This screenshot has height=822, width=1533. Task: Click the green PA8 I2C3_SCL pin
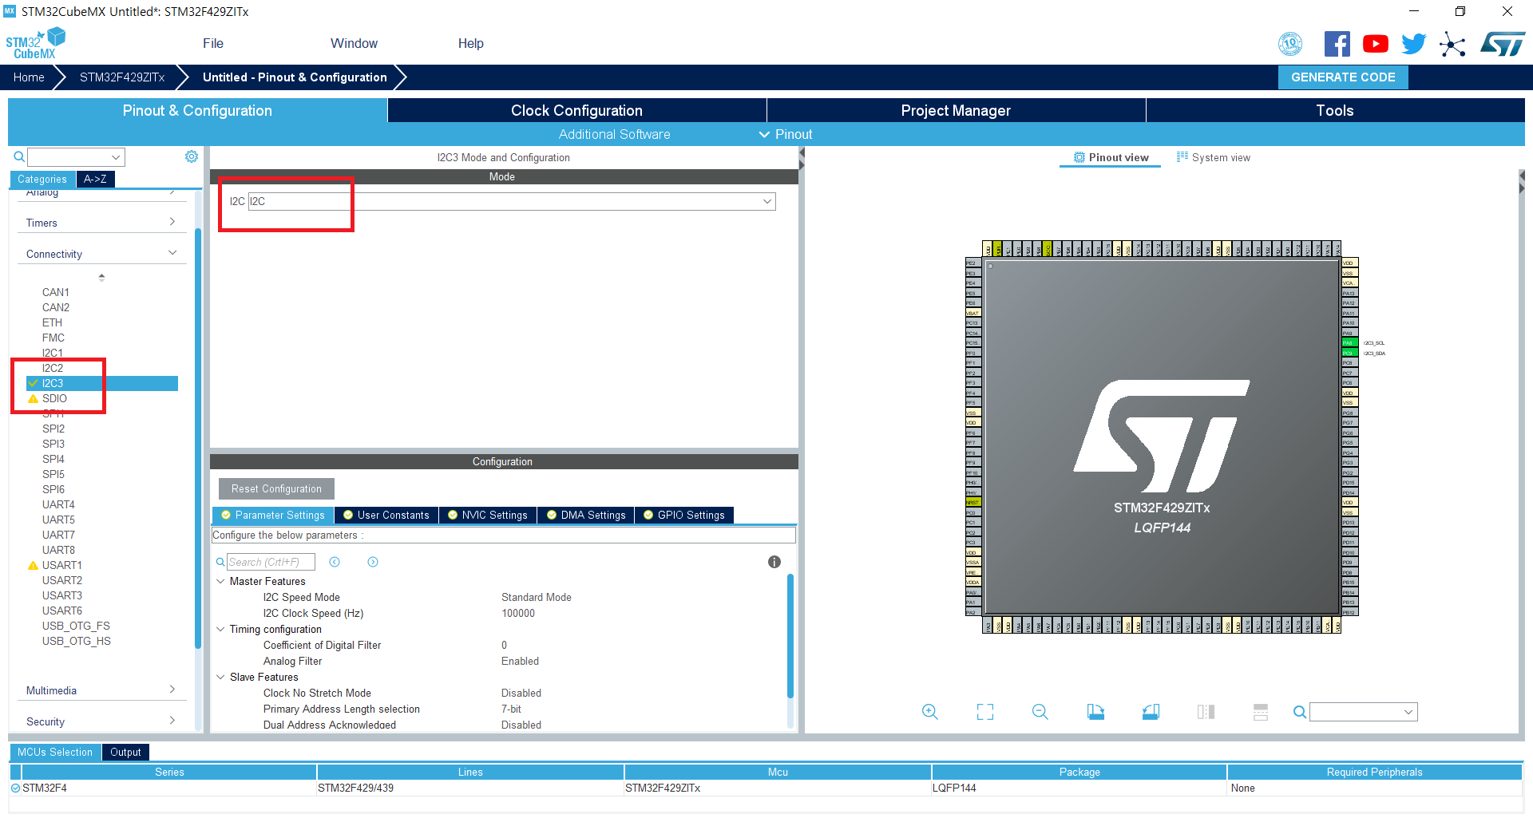(1349, 343)
